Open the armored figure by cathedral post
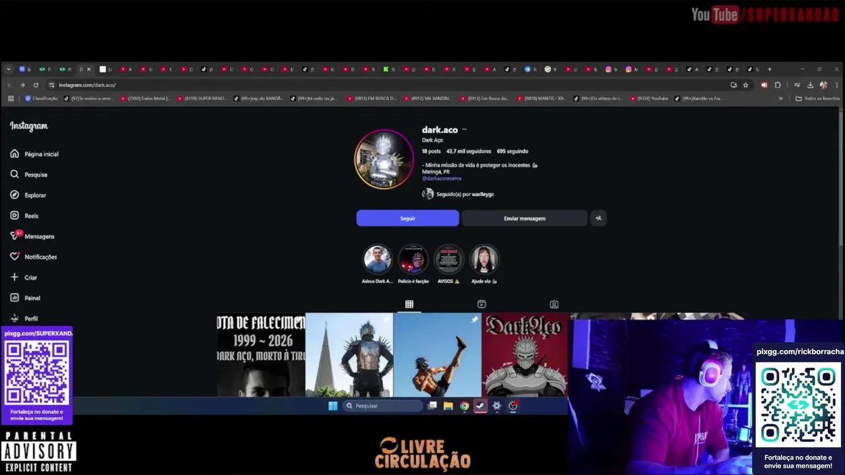Image resolution: width=845 pixels, height=475 pixels. pyautogui.click(x=349, y=355)
